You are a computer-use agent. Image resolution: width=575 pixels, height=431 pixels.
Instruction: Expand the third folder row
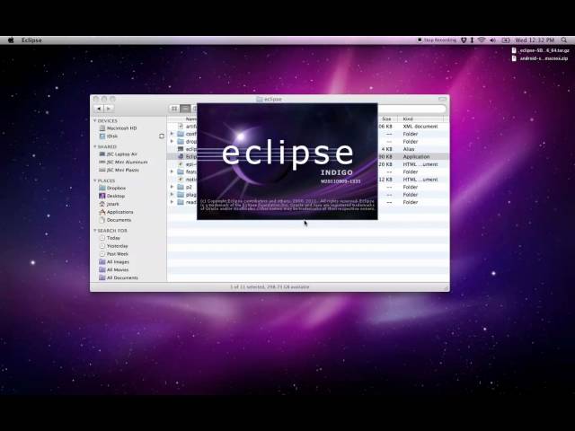click(172, 172)
